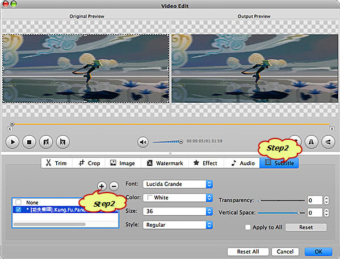Image resolution: width=340 pixels, height=259 pixels.
Task: Click the Vertical Space value field
Action: (315, 213)
